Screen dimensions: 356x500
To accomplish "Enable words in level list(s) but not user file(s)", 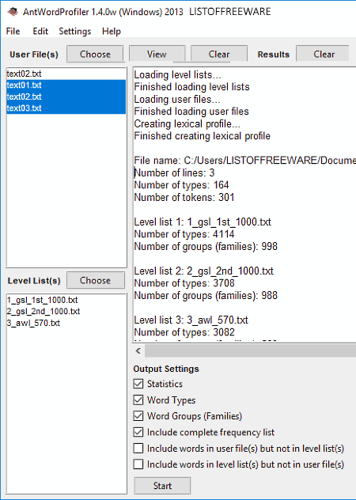I will click(x=138, y=464).
